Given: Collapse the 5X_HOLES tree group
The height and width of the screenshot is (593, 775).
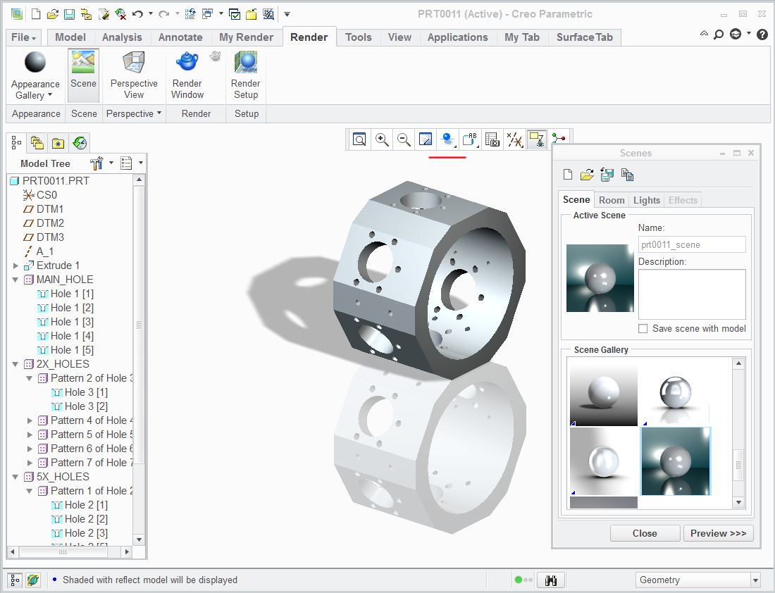Looking at the screenshot, I should pos(15,477).
